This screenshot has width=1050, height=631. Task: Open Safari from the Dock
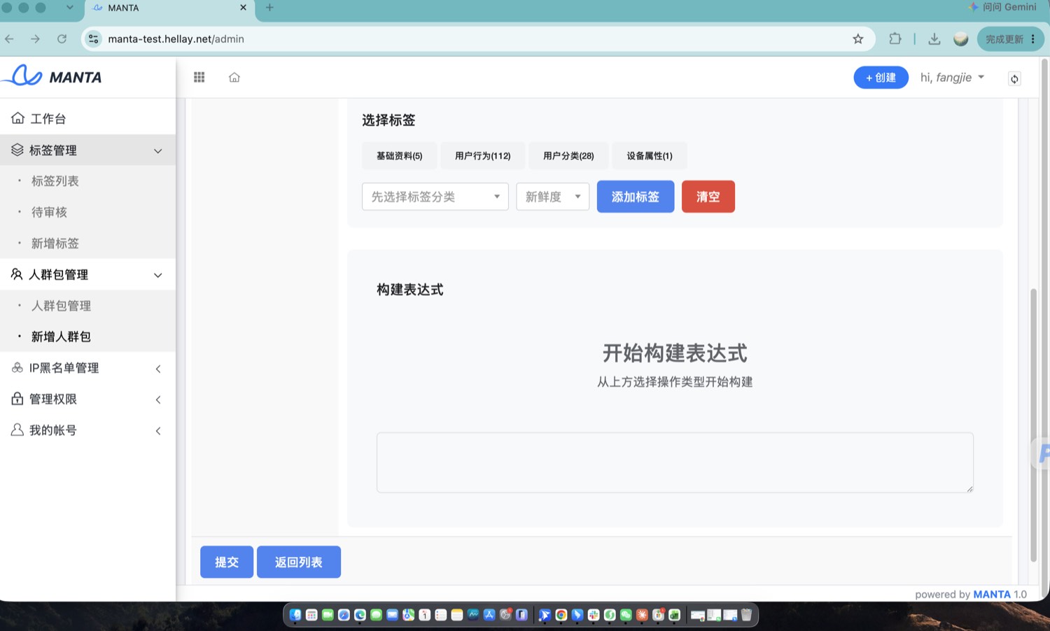(344, 615)
